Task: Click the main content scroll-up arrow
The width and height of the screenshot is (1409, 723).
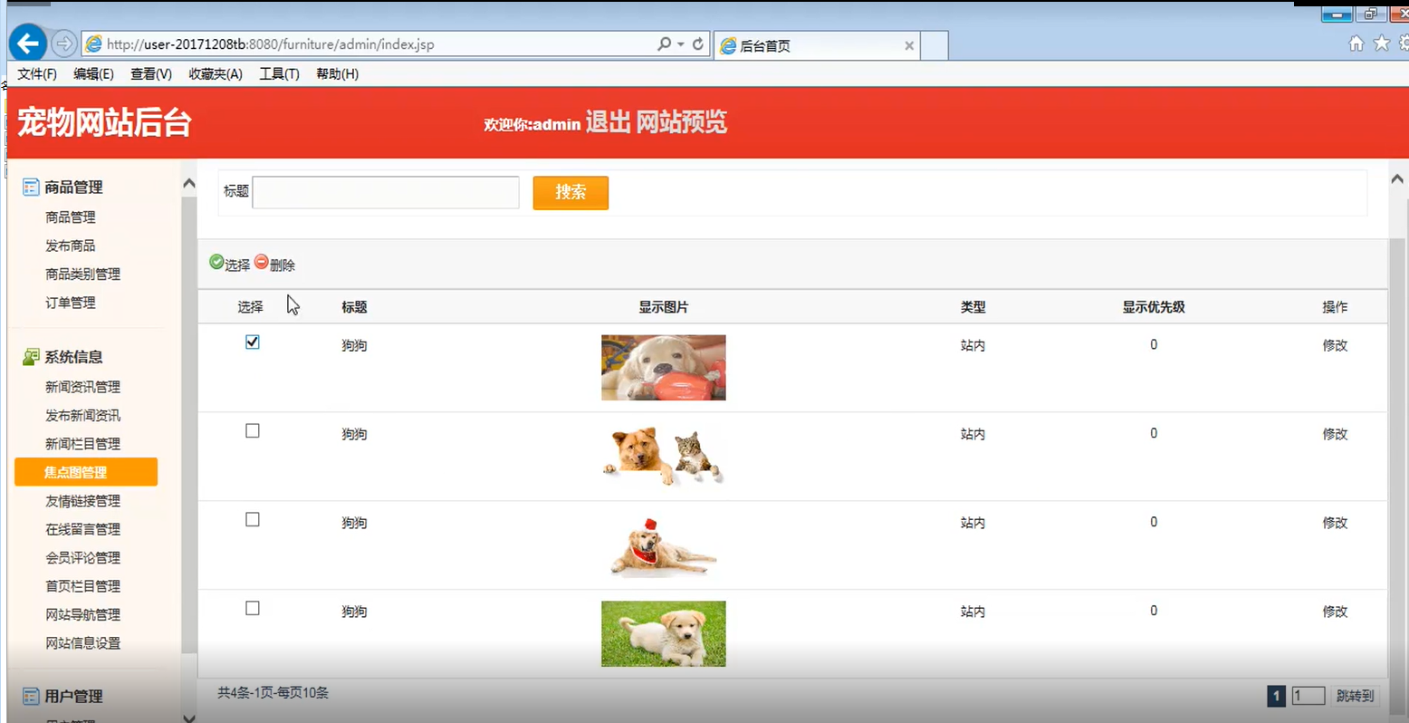Action: point(1397,179)
